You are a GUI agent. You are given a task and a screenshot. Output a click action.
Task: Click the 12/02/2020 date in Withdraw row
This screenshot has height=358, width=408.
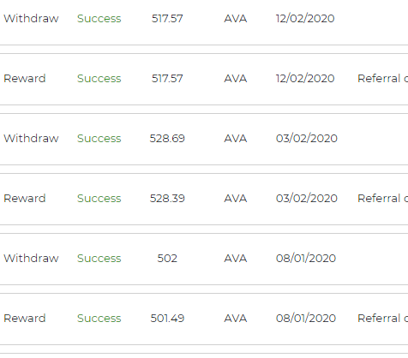tap(305, 19)
